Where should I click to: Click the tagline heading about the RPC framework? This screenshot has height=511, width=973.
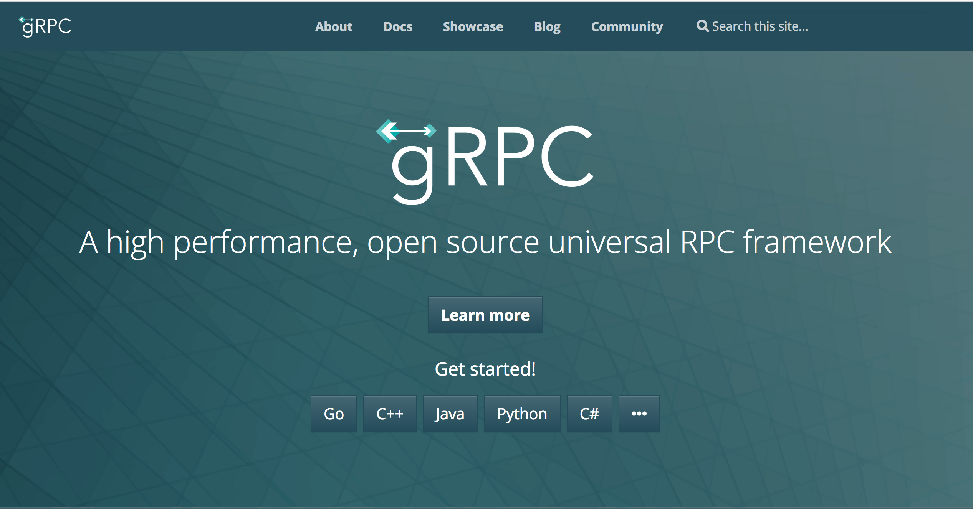pos(485,242)
